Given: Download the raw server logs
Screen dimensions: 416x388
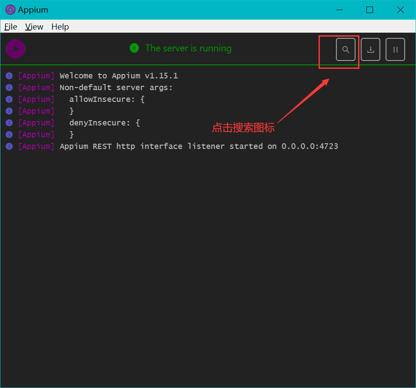Looking at the screenshot, I should pyautogui.click(x=371, y=50).
